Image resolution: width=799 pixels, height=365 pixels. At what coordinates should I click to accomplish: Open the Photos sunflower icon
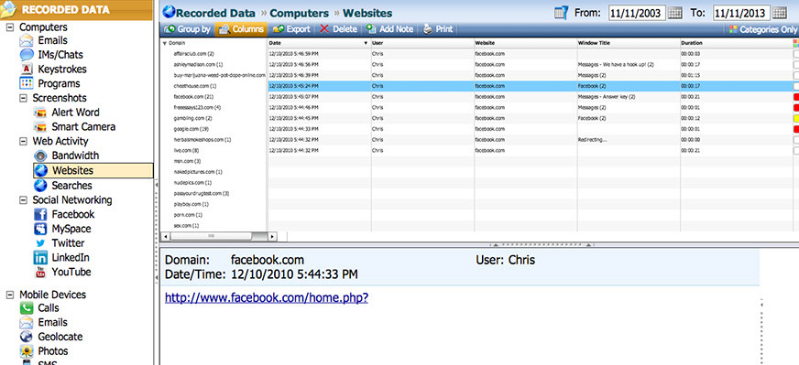[x=27, y=351]
